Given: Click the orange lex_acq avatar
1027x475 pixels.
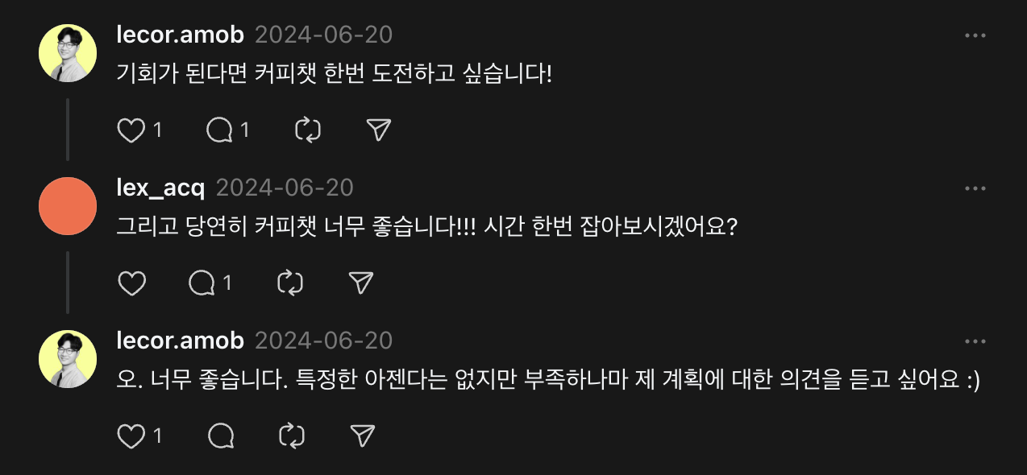Looking at the screenshot, I should pos(68,206).
